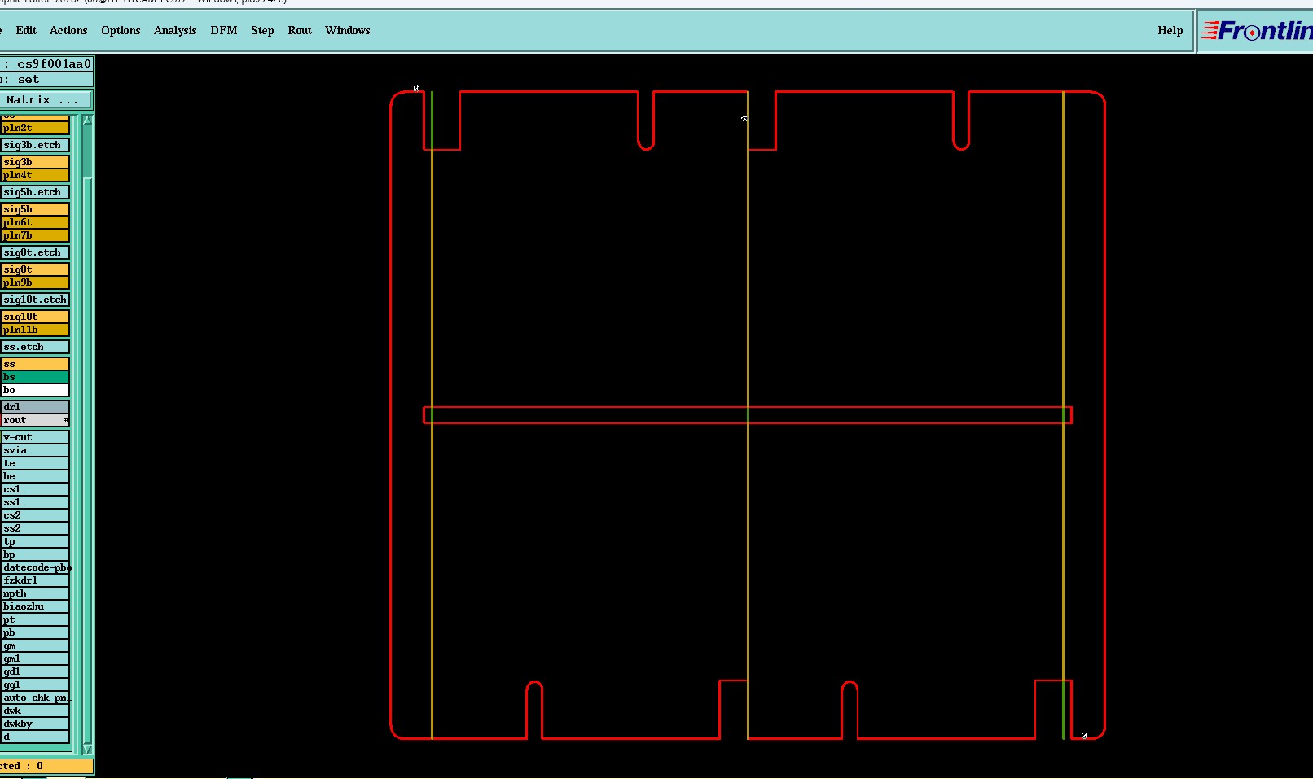This screenshot has width=1313, height=779.
Task: Select the sig5b.etch layer
Action: pos(35,192)
